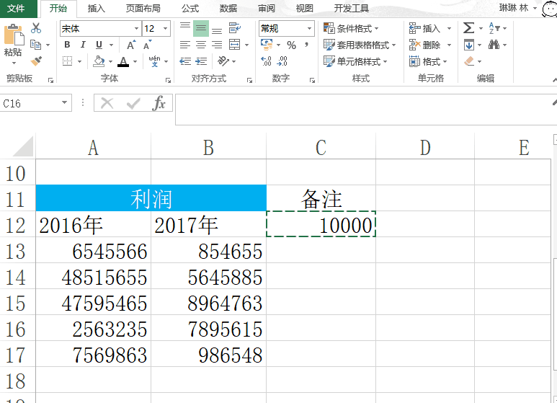
Task: Click inside the formula bar input
Action: click(366, 110)
